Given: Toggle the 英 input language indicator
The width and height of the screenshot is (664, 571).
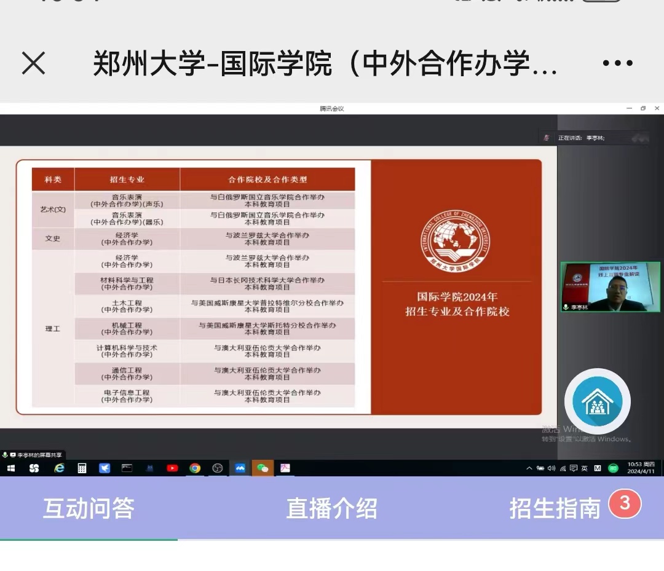Looking at the screenshot, I should (584, 468).
